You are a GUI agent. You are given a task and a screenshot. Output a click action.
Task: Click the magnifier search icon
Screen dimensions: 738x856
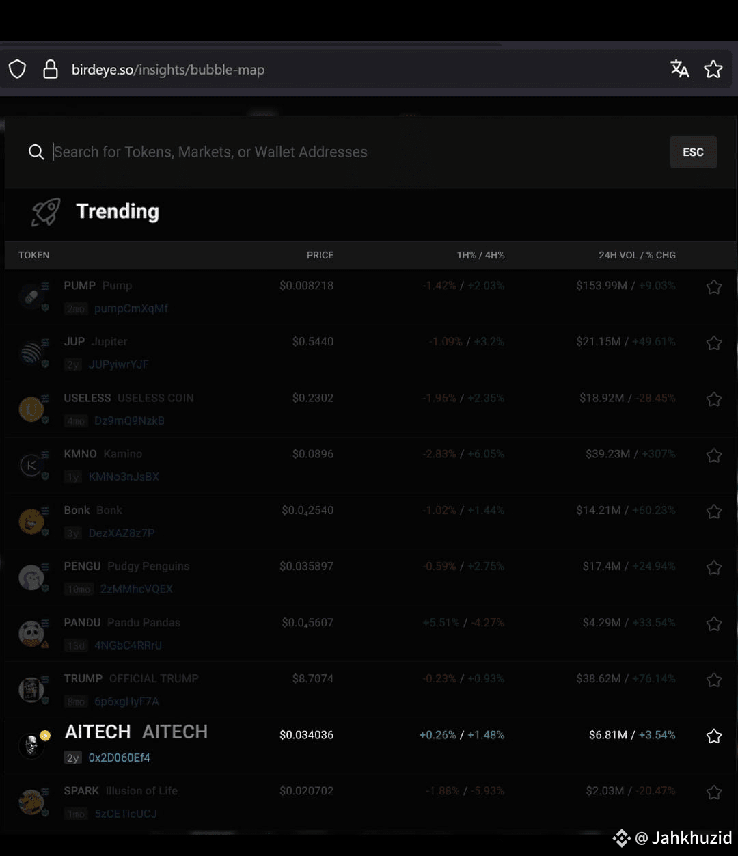click(36, 152)
